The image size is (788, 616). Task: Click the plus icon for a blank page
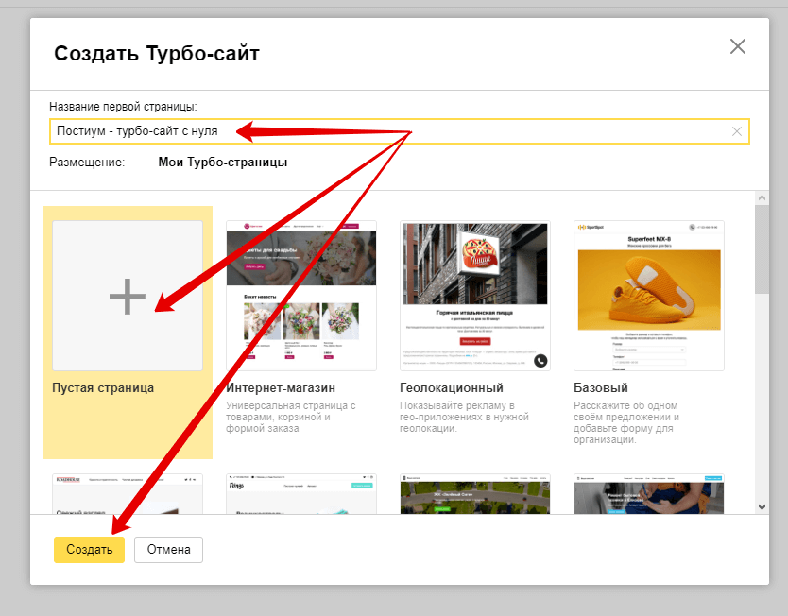coord(127,297)
